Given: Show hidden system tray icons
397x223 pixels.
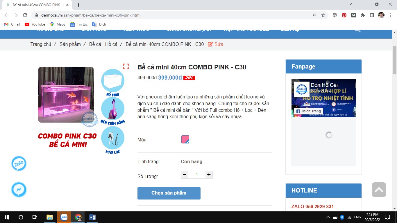Looking at the screenshot, I should [328, 217].
